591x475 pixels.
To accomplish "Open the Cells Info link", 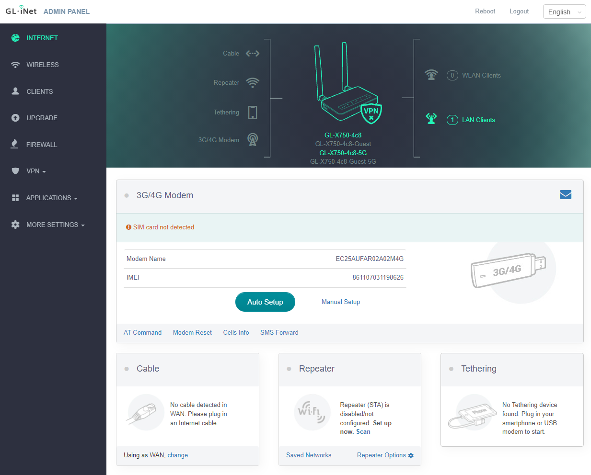I will click(236, 332).
